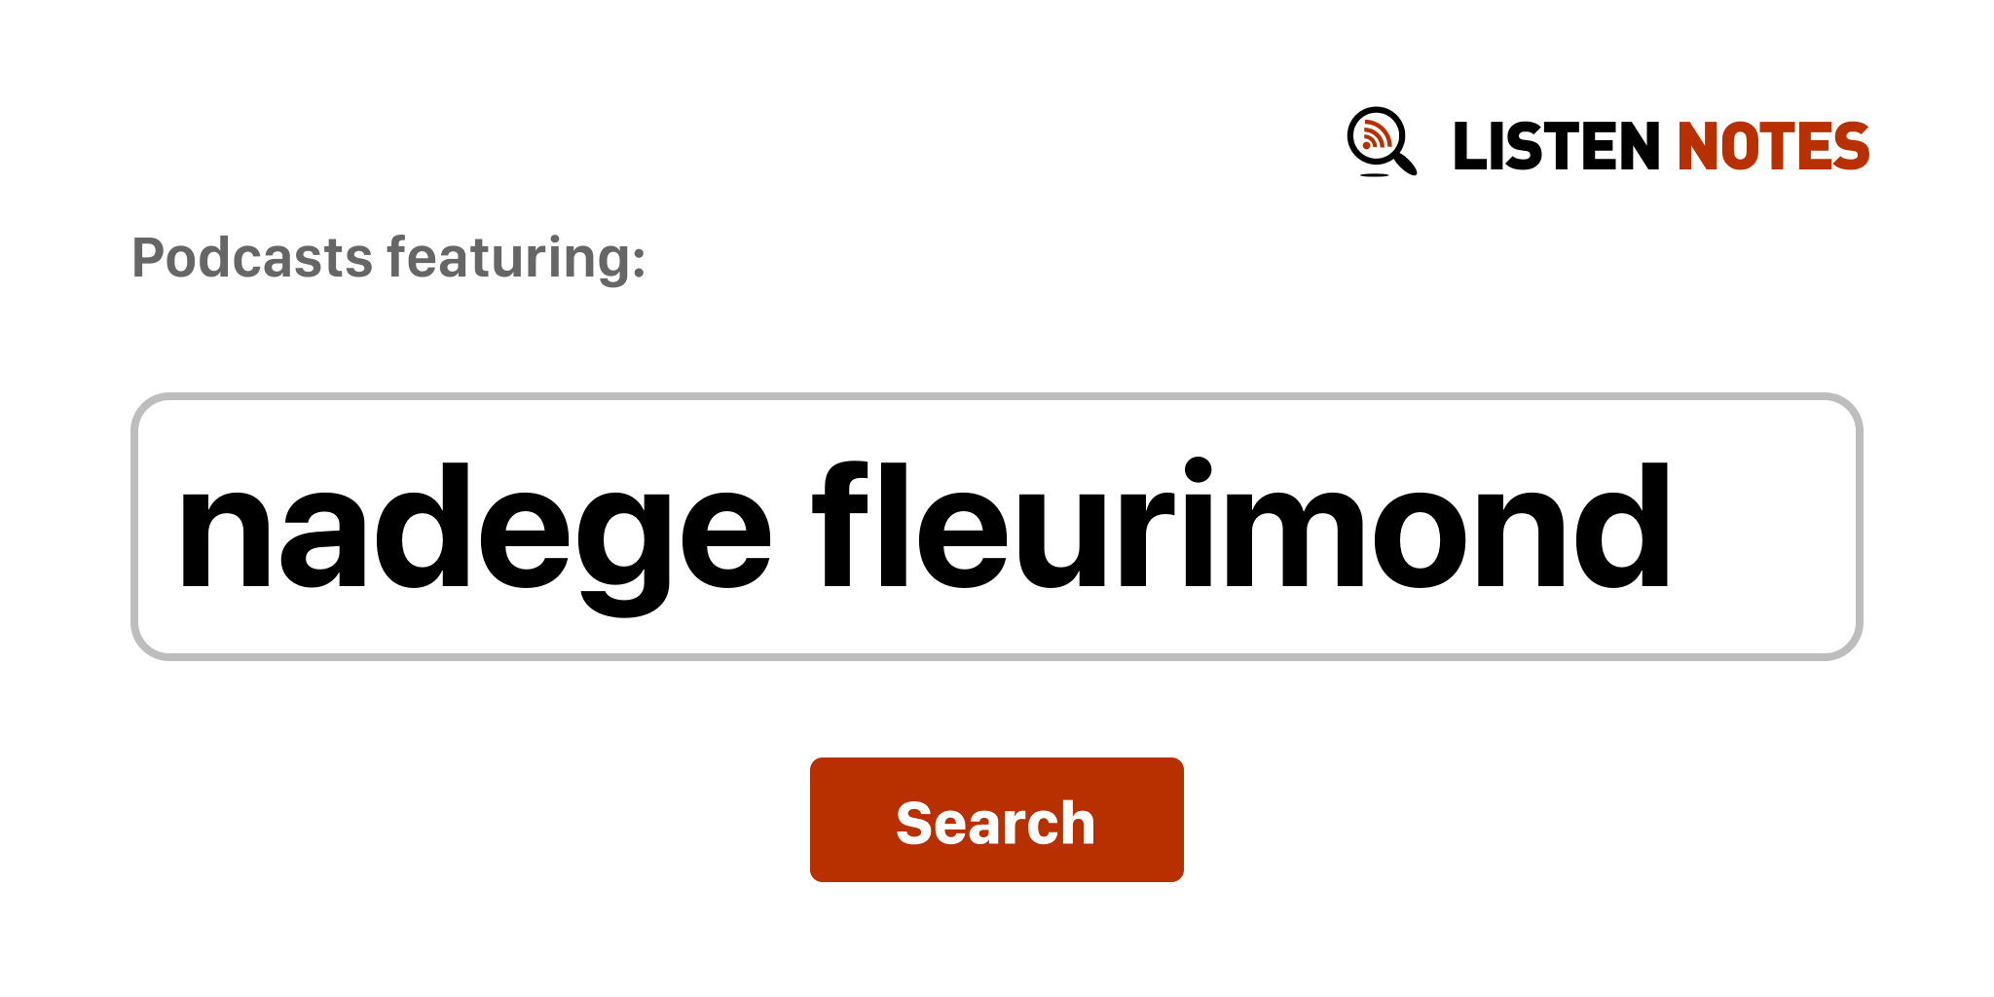Click the space between nadege and fleurimond
Image resolution: width=1994 pixels, height=997 pixels.
[794, 527]
